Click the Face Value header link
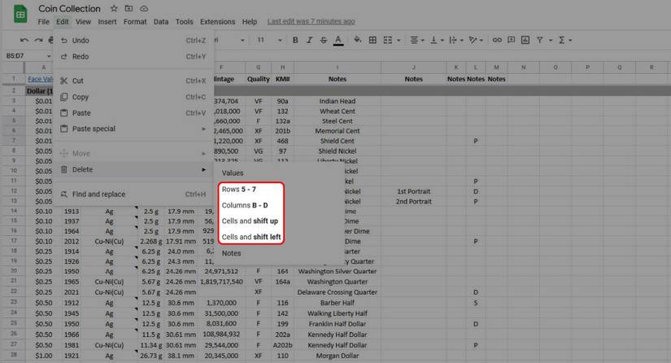 (x=40, y=79)
